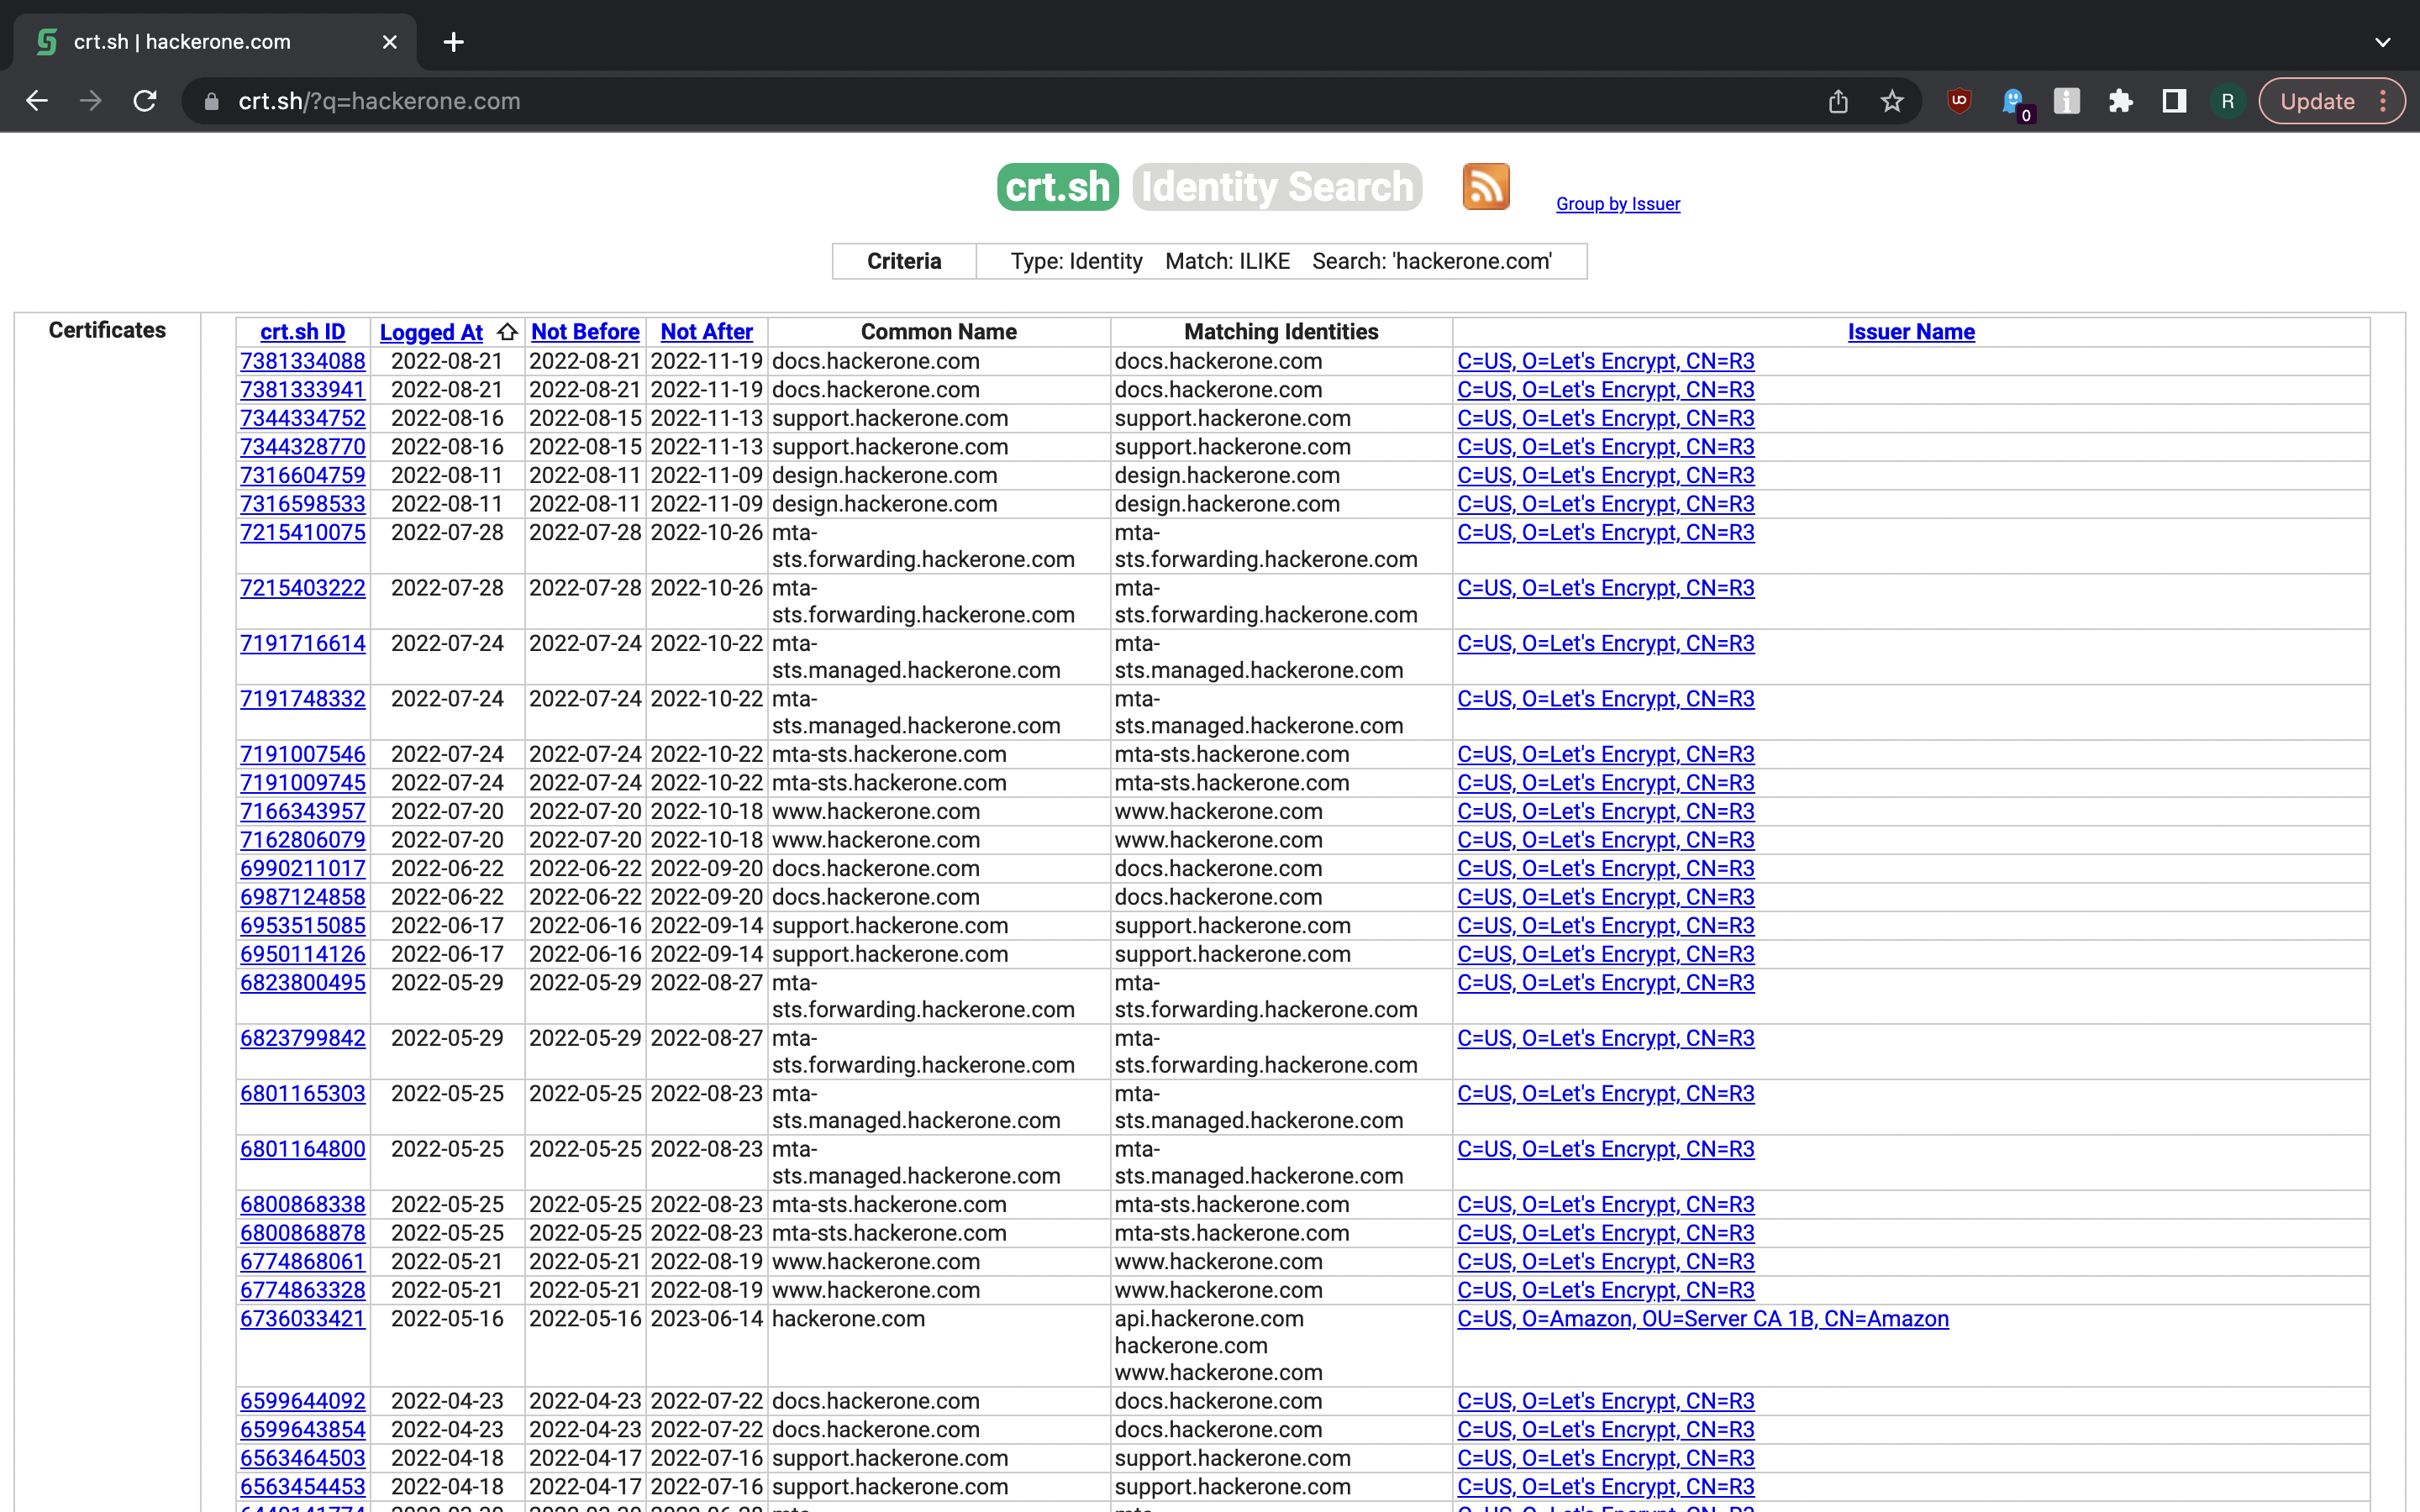This screenshot has height=1512, width=2420.
Task: Click the crt.sh green logo
Action: [x=1058, y=187]
